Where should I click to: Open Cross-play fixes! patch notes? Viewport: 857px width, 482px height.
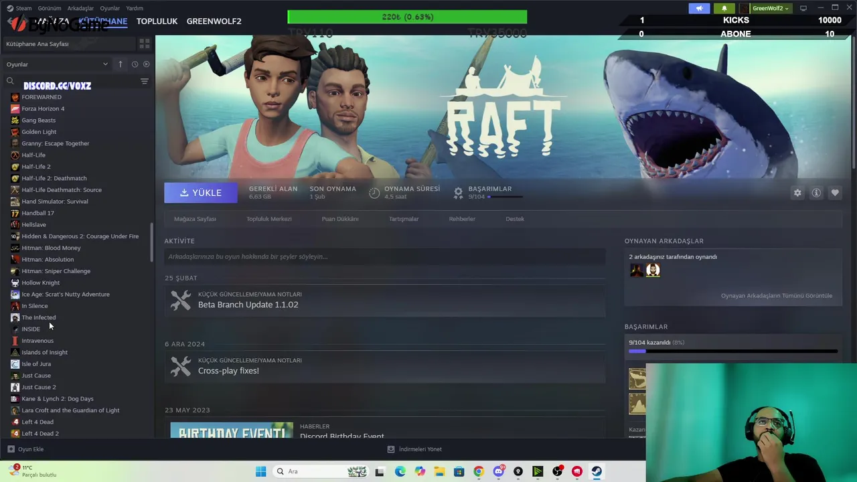(228, 371)
